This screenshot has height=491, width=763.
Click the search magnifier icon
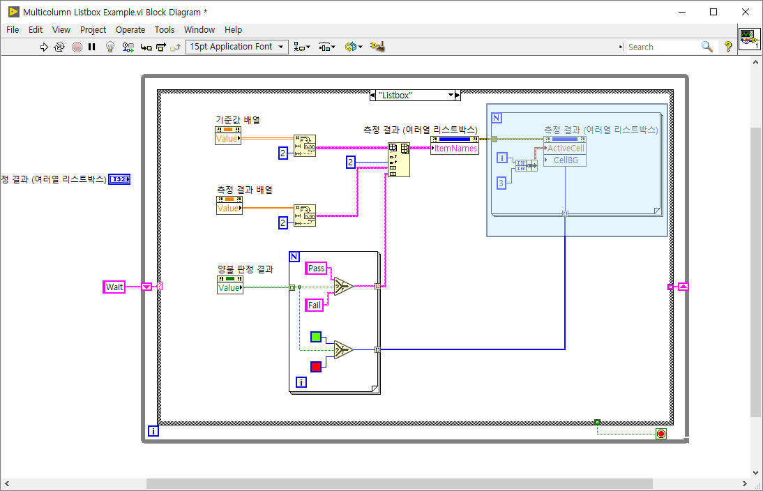tap(707, 47)
